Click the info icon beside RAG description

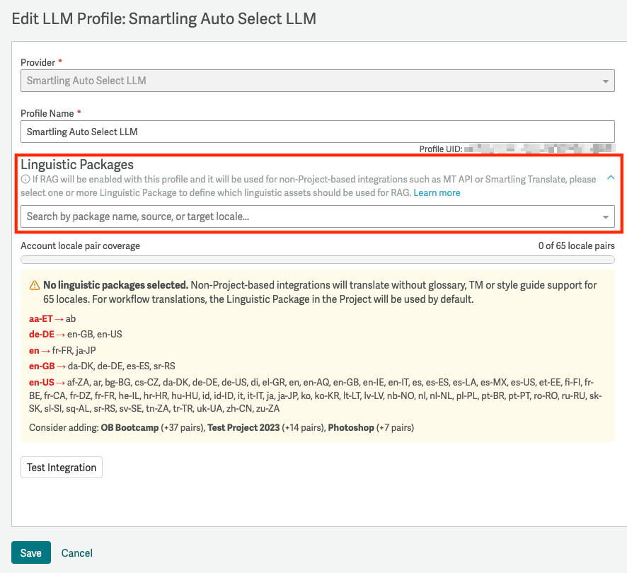[25, 179]
